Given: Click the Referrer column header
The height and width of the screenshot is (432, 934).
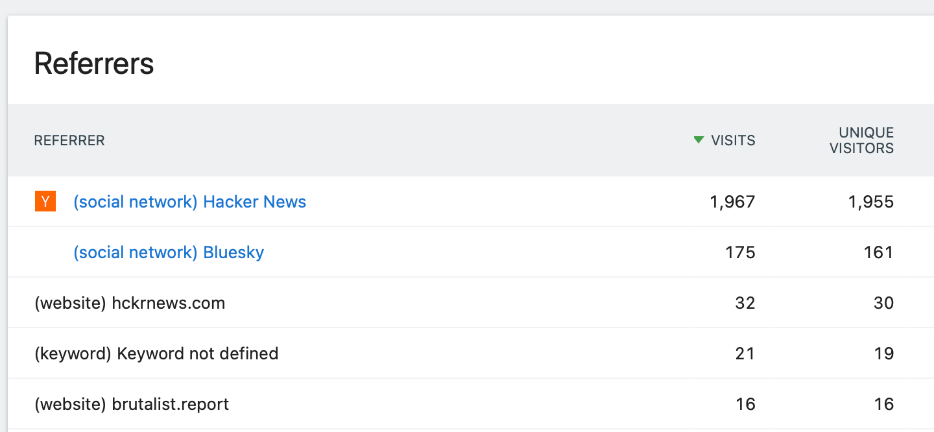Looking at the screenshot, I should point(69,140).
